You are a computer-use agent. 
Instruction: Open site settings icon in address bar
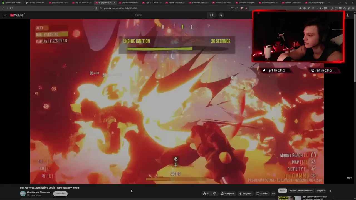point(101,8)
